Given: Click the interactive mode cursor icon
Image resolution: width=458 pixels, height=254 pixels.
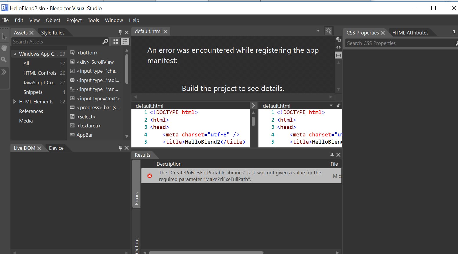Looking at the screenshot, I should click(328, 31).
